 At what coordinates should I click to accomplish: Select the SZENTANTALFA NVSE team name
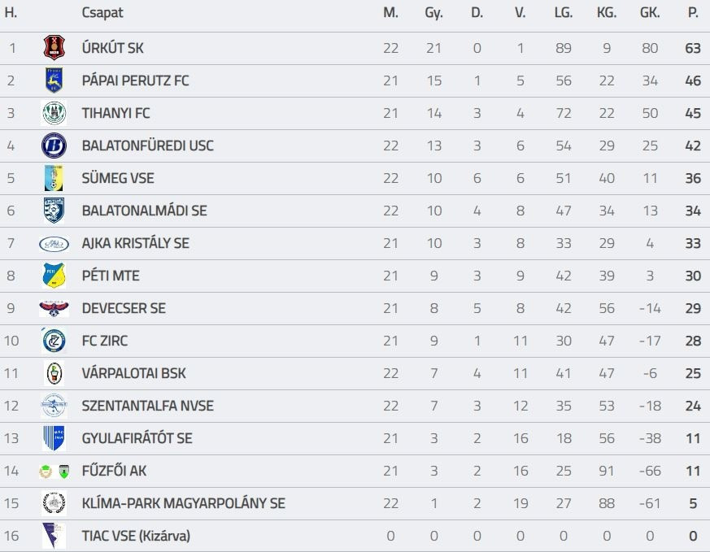[147, 406]
